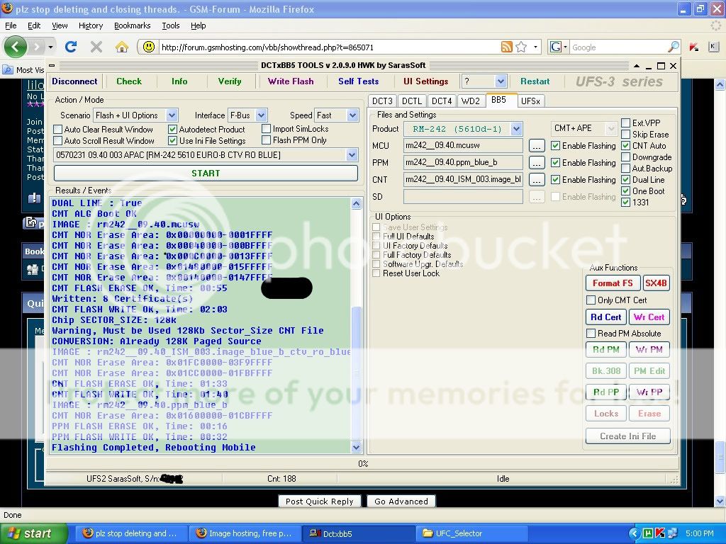This screenshot has height=544, width=726.
Task: Expand product code list dropdown
Action: click(x=352, y=155)
